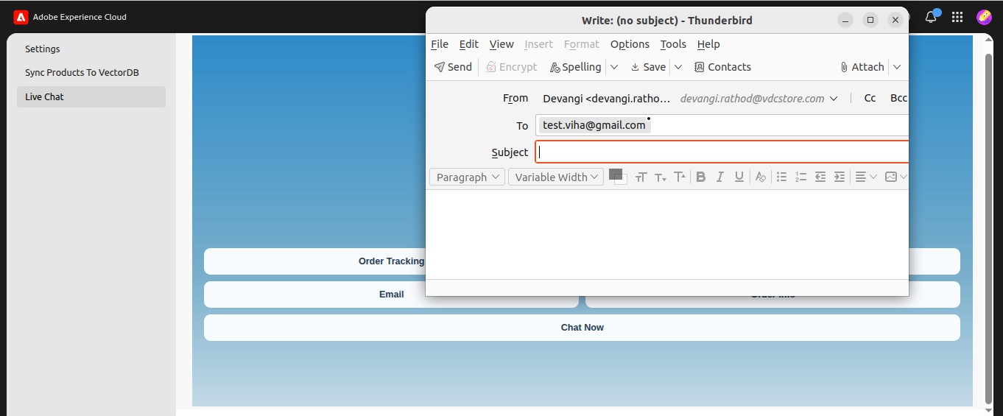Image resolution: width=1003 pixels, height=416 pixels.
Task: Open the Variable Width font dropdown
Action: coord(556,177)
